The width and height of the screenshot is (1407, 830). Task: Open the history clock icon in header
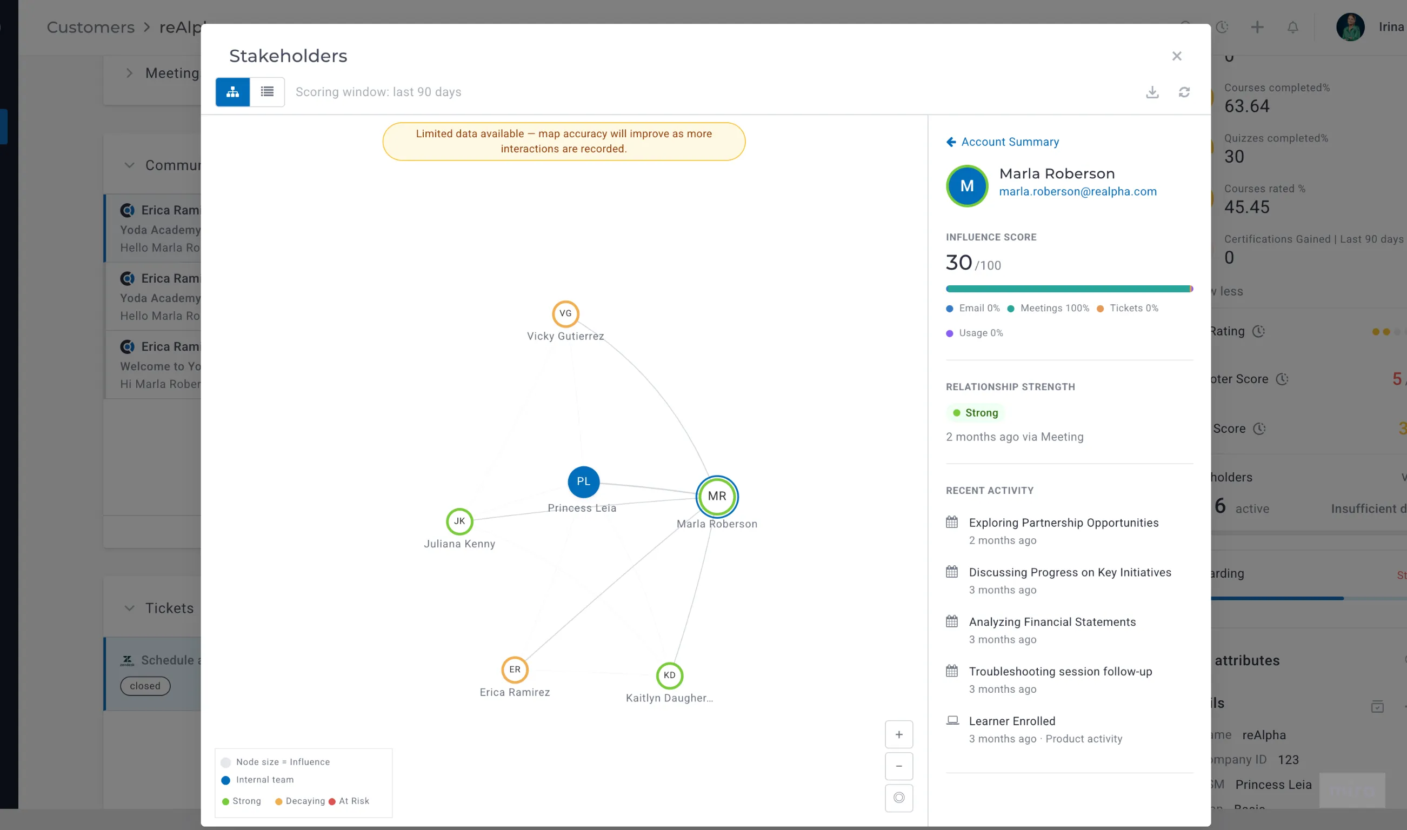coord(1222,27)
